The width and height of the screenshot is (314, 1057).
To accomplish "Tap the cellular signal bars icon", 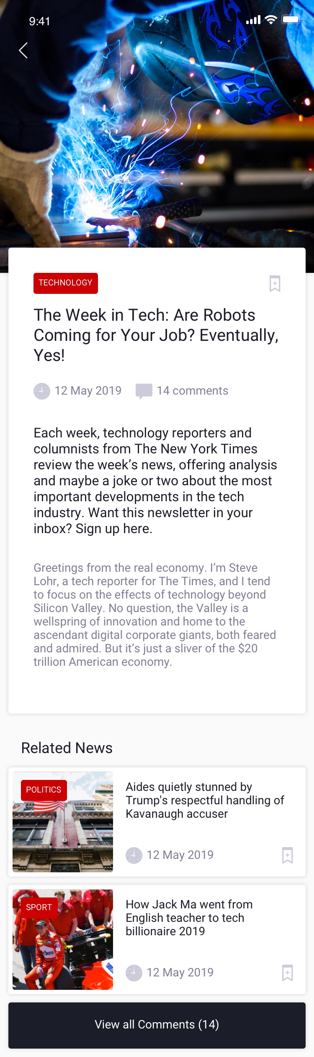I will tap(253, 20).
